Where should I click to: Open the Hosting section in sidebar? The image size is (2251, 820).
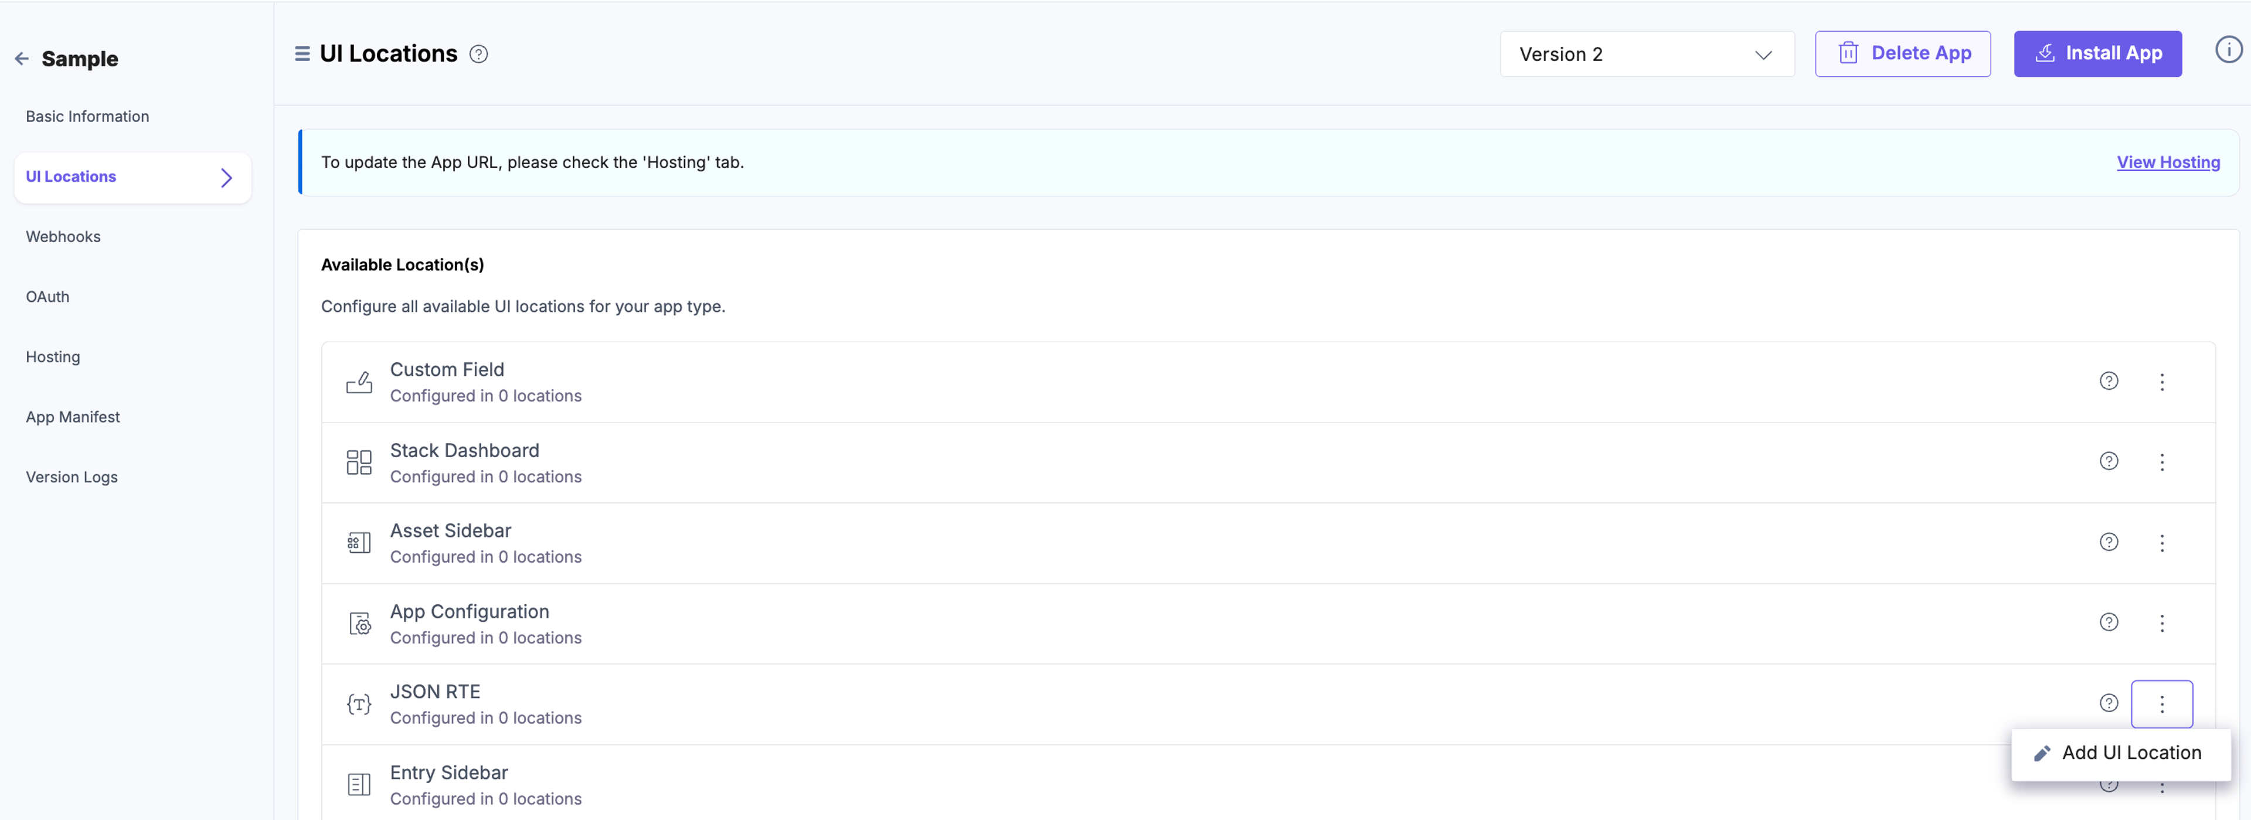click(x=52, y=357)
